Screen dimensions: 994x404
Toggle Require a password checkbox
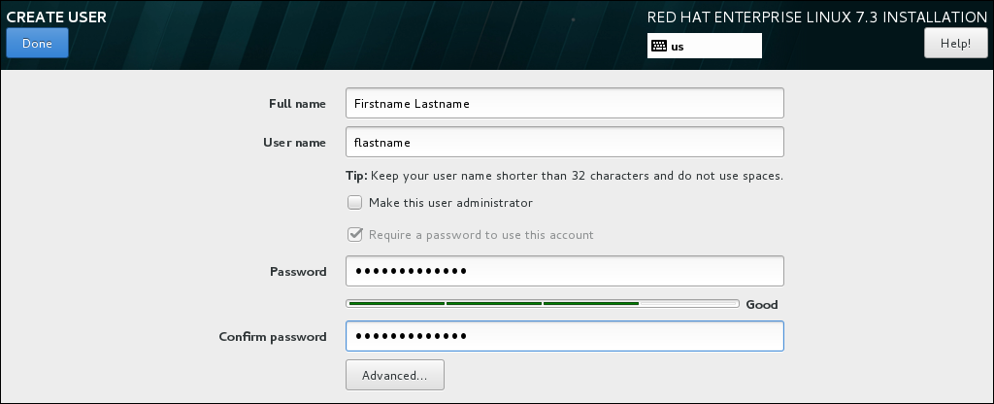(355, 234)
